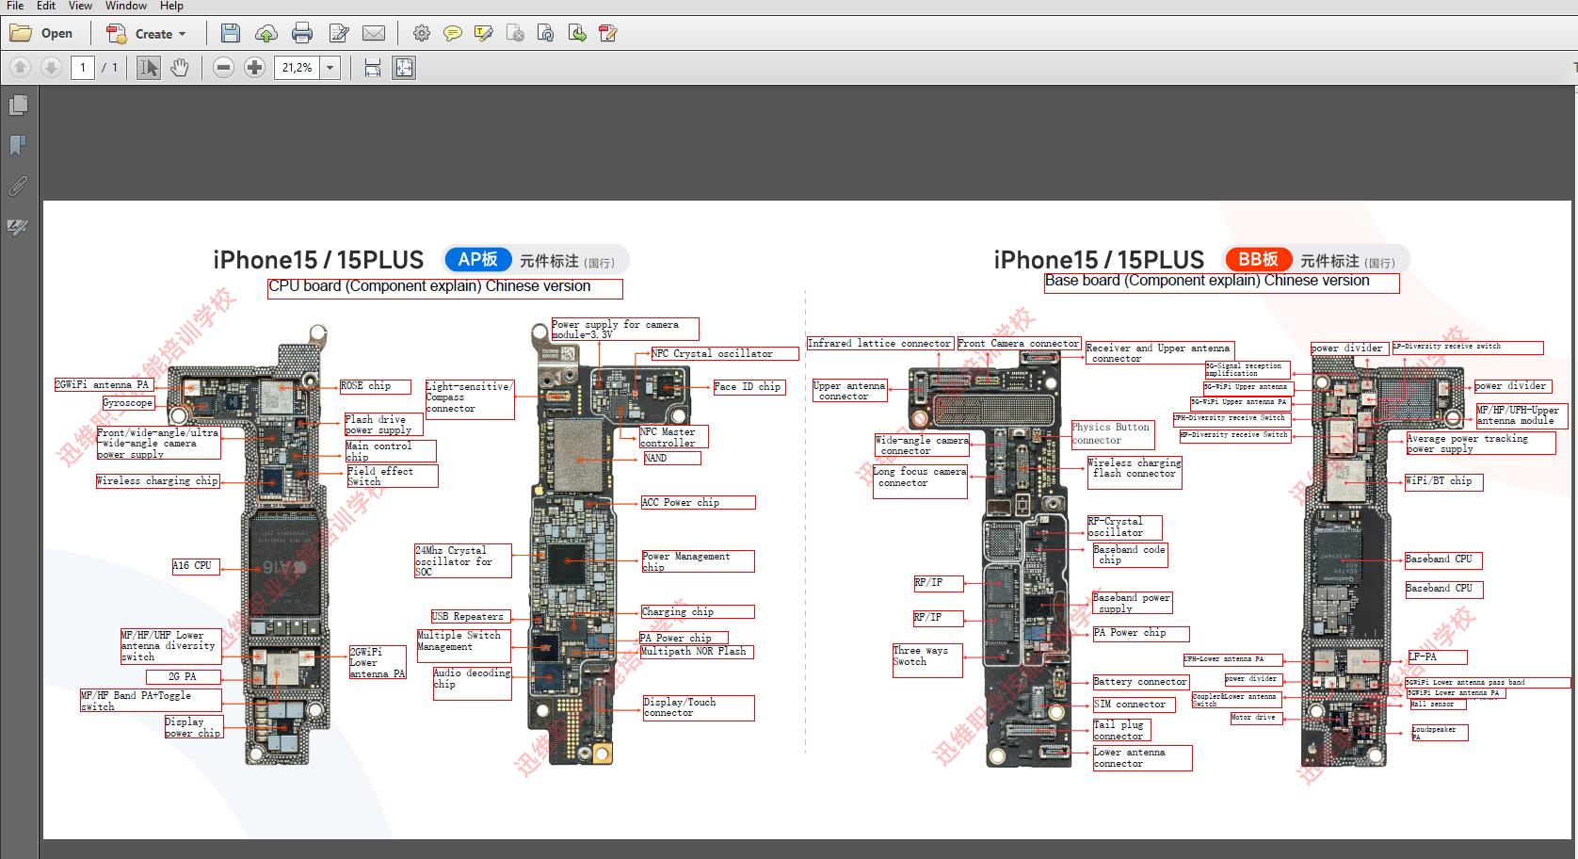Expand the Create dropdown menu
Screen dimensions: 1578x859
click(182, 34)
